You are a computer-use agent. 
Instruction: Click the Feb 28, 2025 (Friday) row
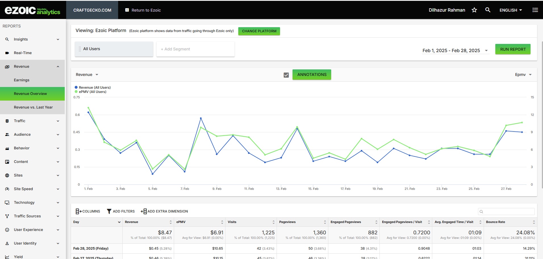[x=304, y=249]
